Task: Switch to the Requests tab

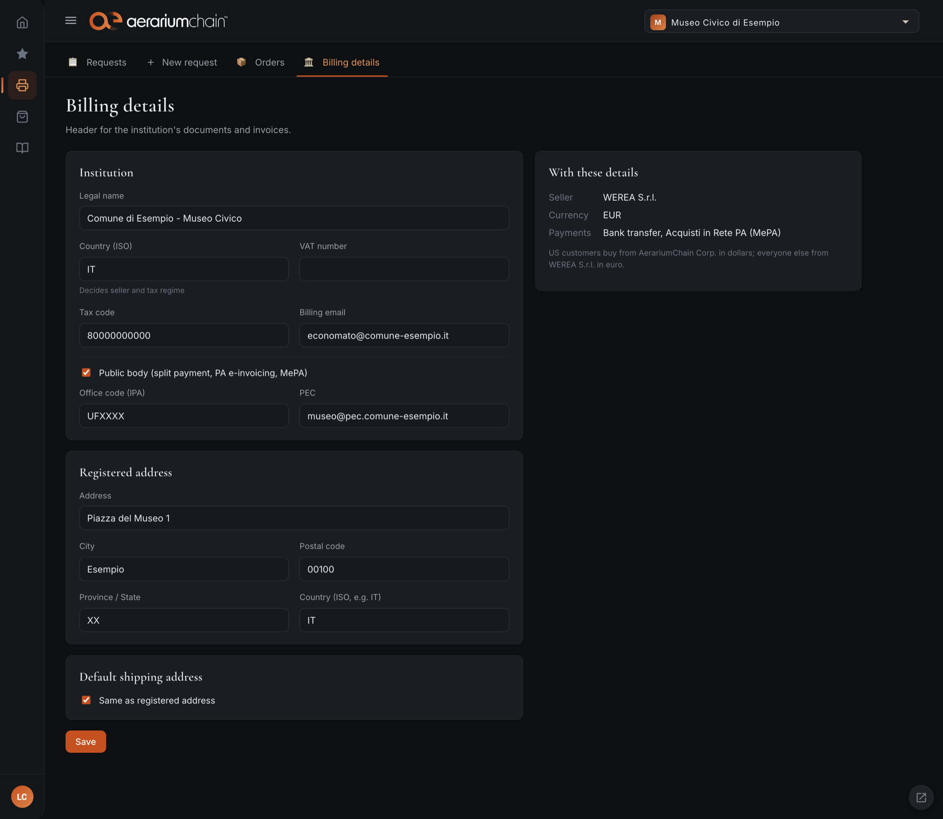Action: coord(98,62)
